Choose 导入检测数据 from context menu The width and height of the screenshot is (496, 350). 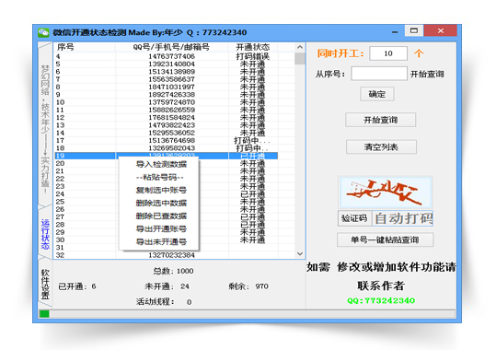[x=161, y=164]
